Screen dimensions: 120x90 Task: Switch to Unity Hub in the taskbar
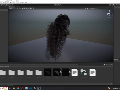tap(35, 88)
